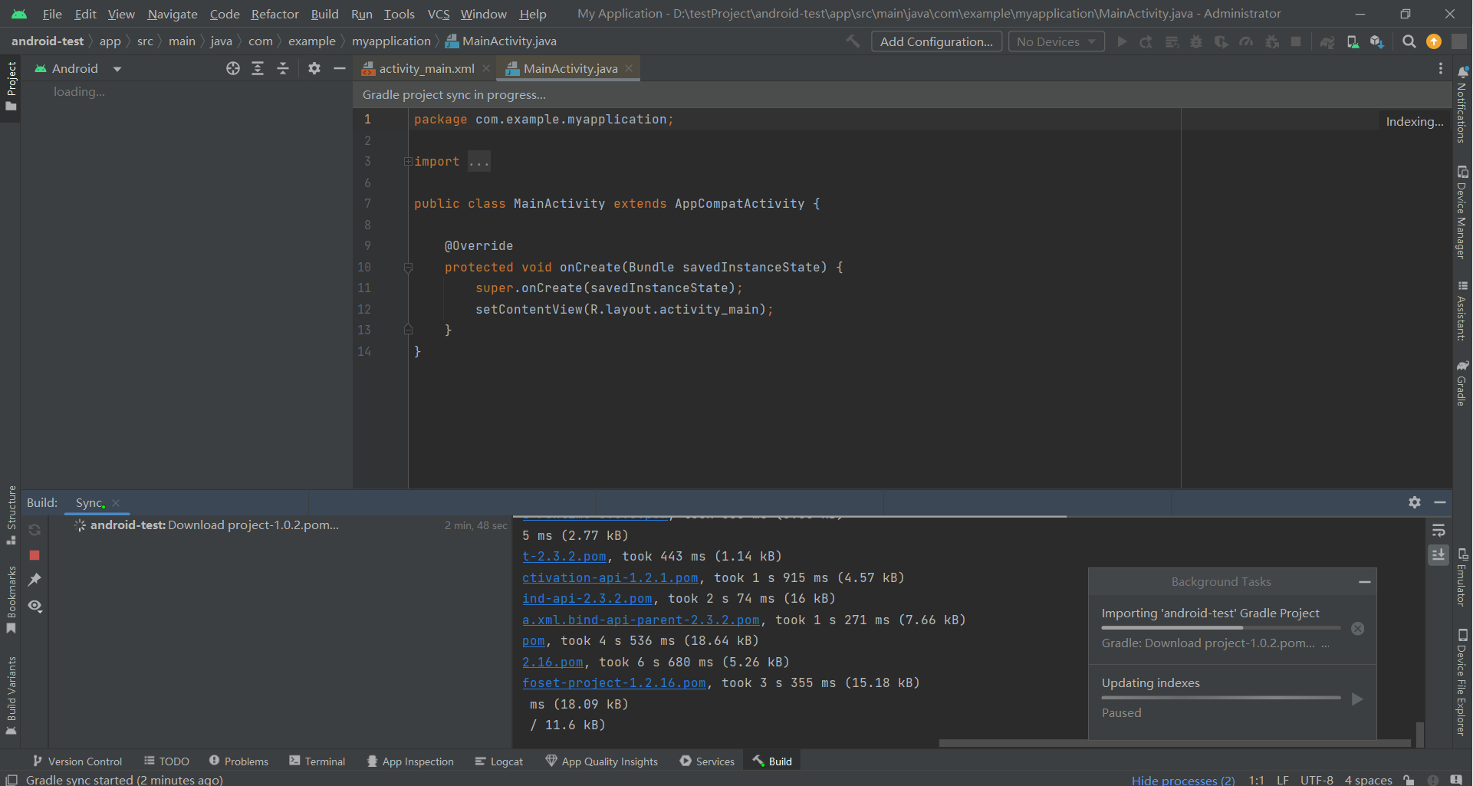
Task: Click the Profile app gauge icon
Action: 1246,41
